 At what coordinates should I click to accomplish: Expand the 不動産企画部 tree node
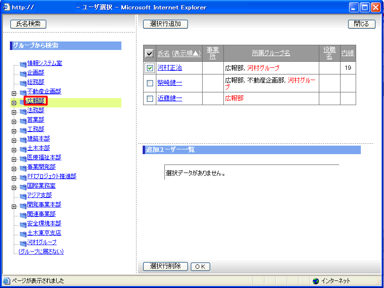point(14,92)
